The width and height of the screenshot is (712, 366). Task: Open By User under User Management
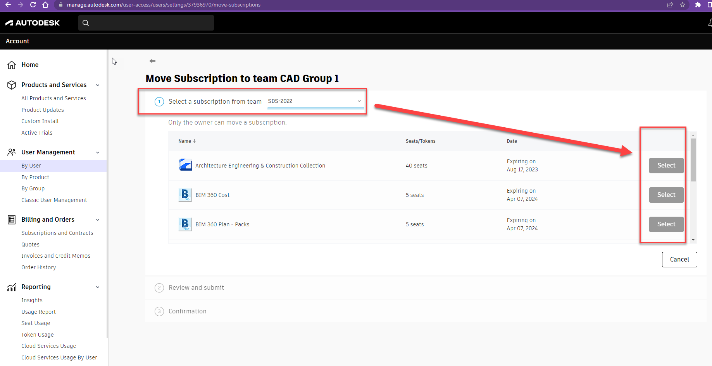31,166
